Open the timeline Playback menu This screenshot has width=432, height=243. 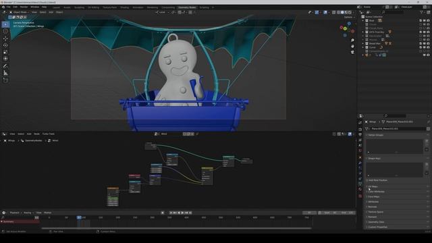click(x=16, y=213)
